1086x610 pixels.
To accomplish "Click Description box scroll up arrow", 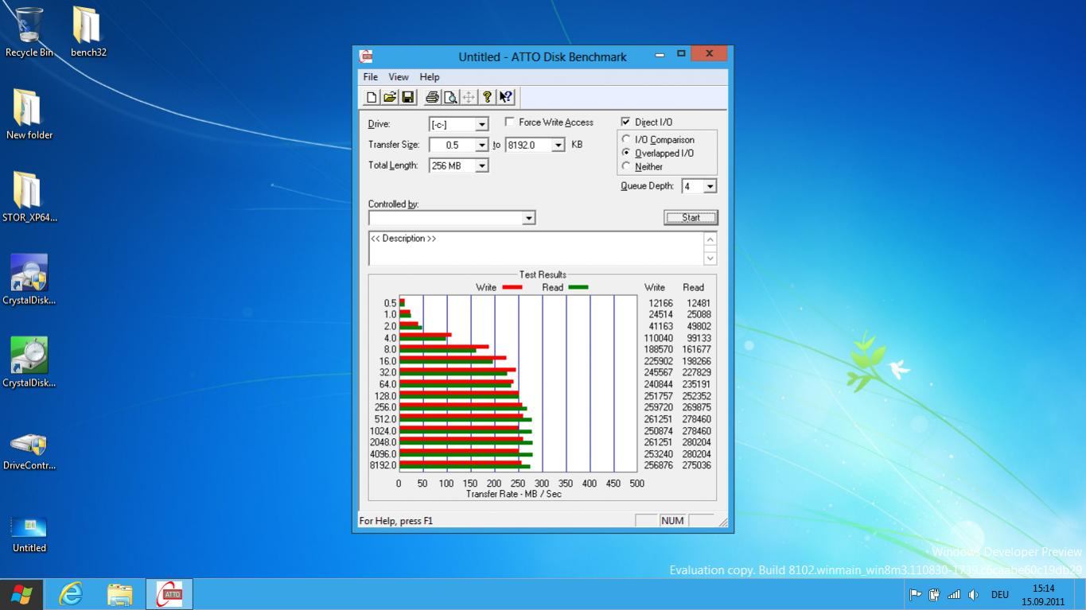I will click(x=710, y=239).
